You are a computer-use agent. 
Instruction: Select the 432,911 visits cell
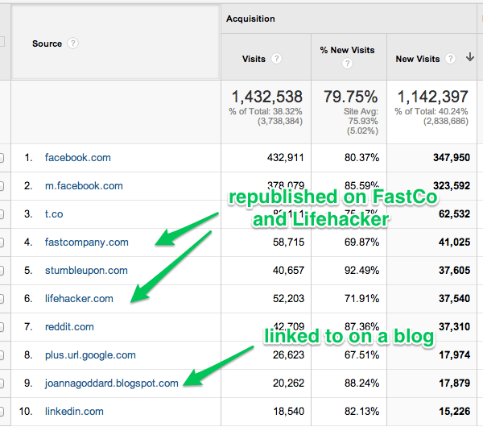click(285, 158)
